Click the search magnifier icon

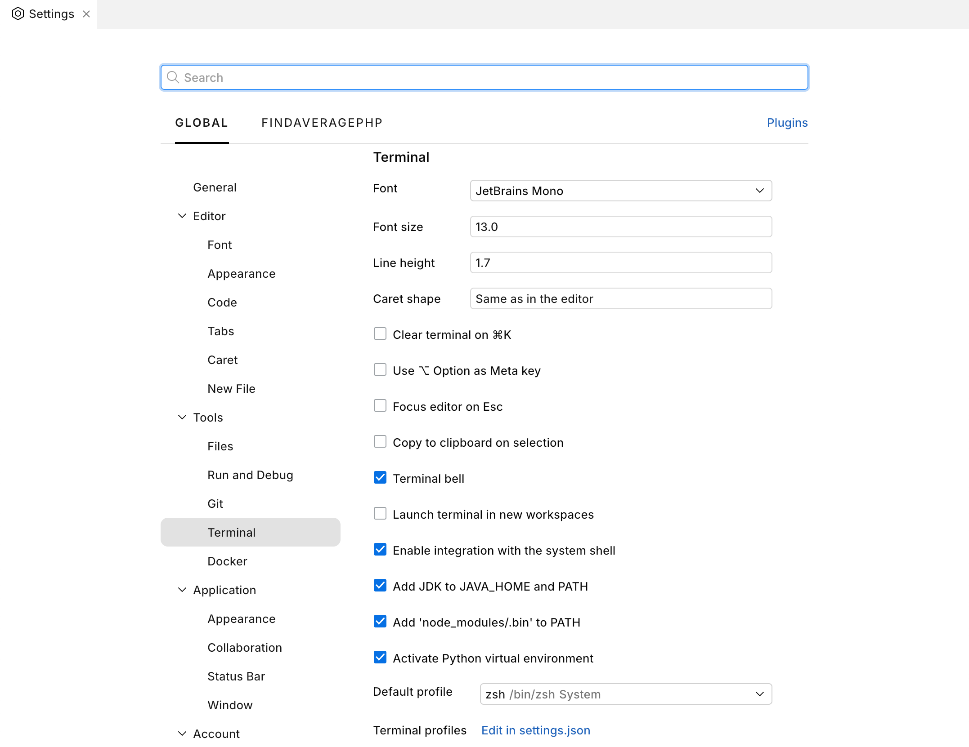click(x=173, y=77)
